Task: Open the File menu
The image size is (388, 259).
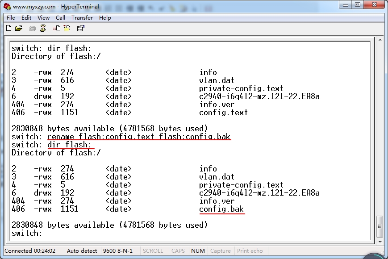Action: (x=11, y=17)
